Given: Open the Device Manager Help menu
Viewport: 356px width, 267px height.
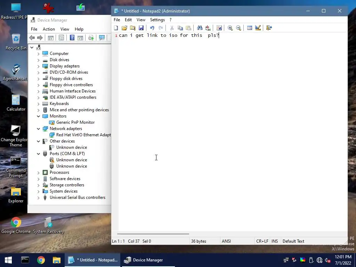Looking at the screenshot, I should click(79, 29).
